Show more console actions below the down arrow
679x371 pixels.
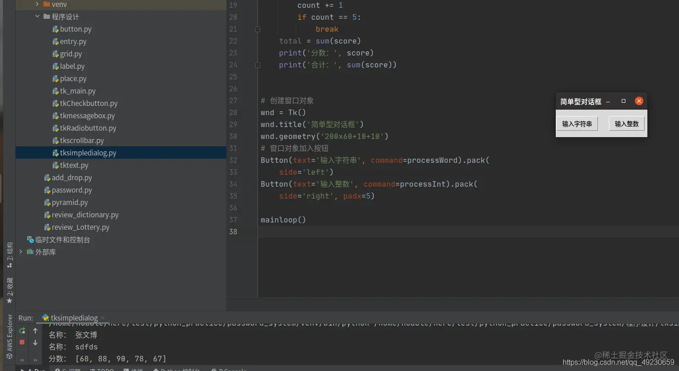coord(35,360)
